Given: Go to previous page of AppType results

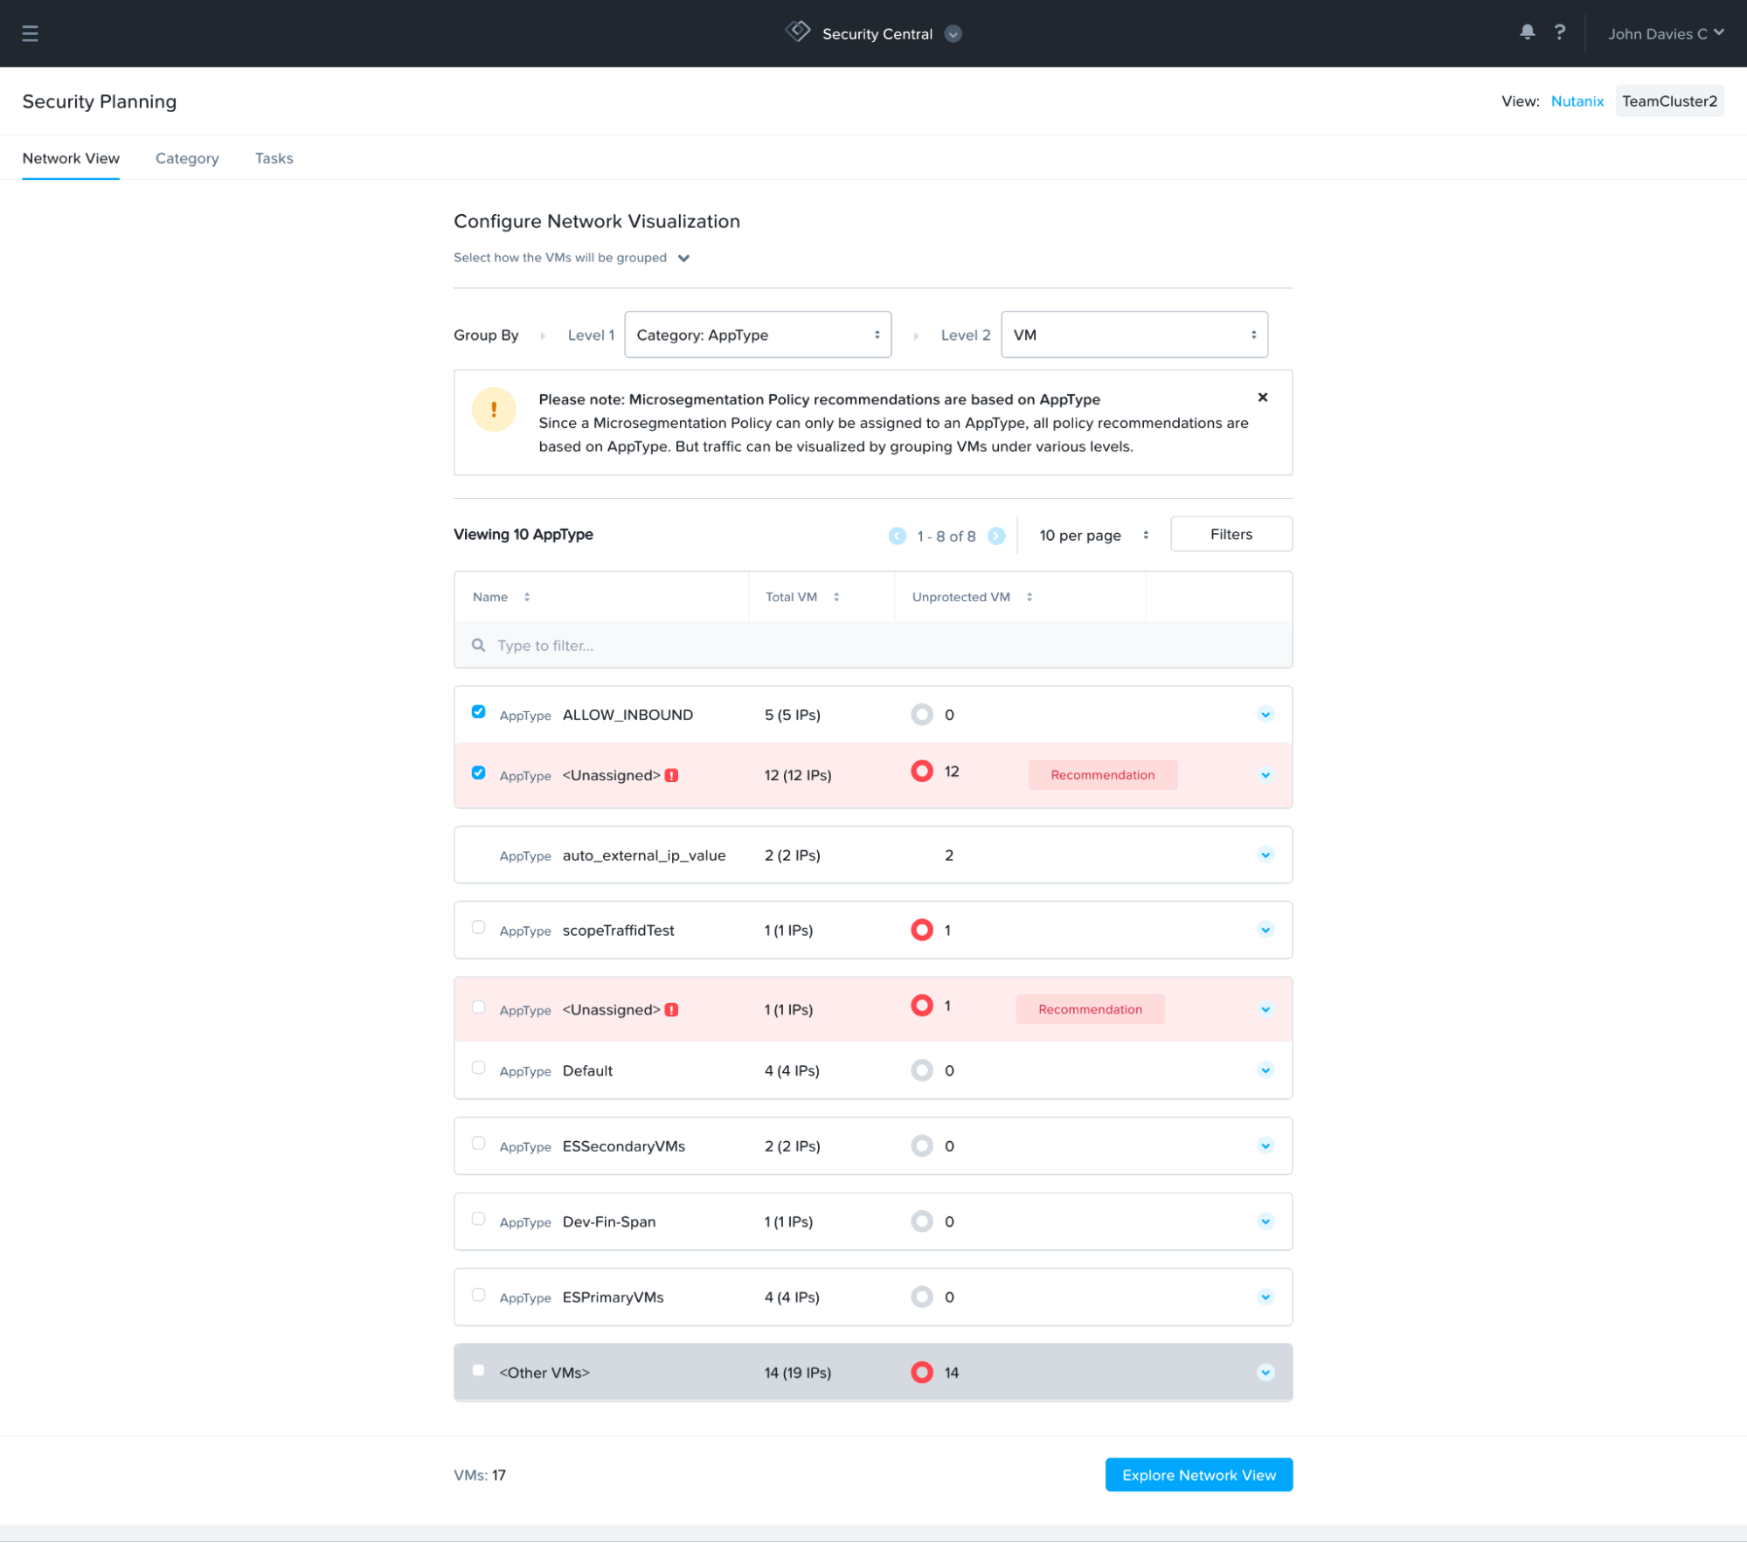Looking at the screenshot, I should click(897, 536).
